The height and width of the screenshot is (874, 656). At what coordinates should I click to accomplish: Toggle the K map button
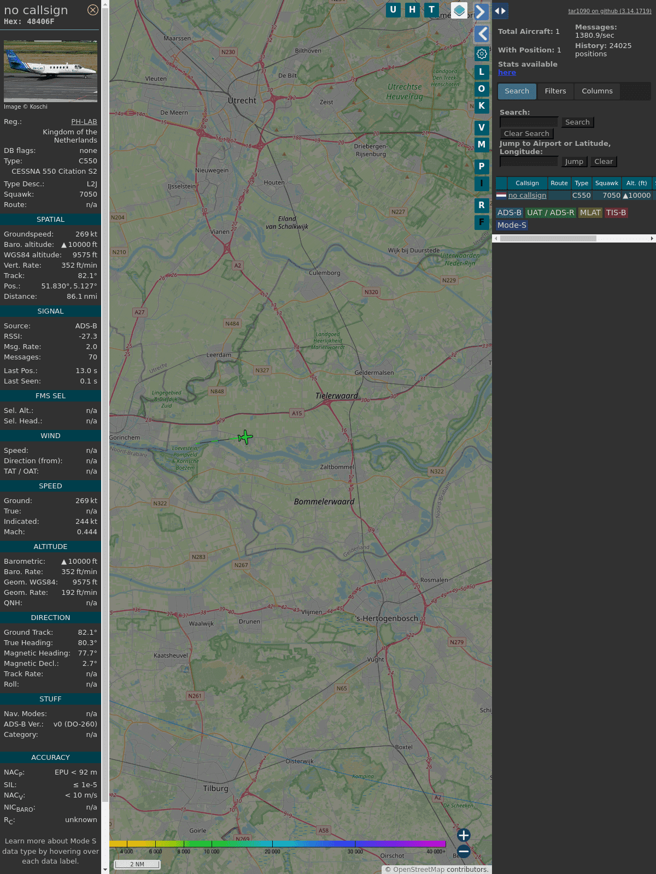click(482, 106)
